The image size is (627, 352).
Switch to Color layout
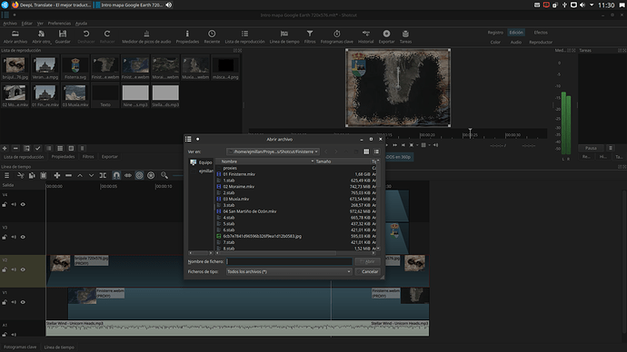pos(495,42)
